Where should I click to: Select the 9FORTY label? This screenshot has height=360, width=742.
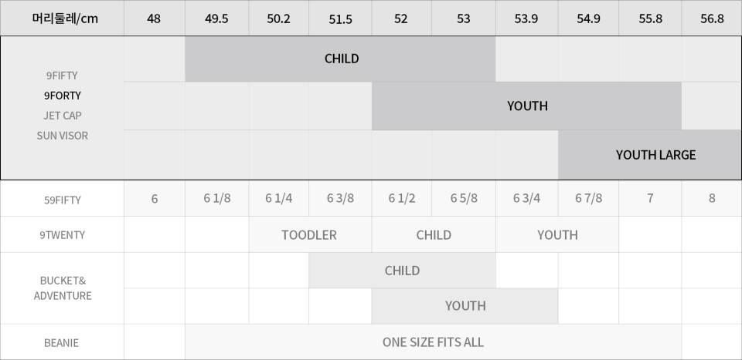pyautogui.click(x=63, y=96)
